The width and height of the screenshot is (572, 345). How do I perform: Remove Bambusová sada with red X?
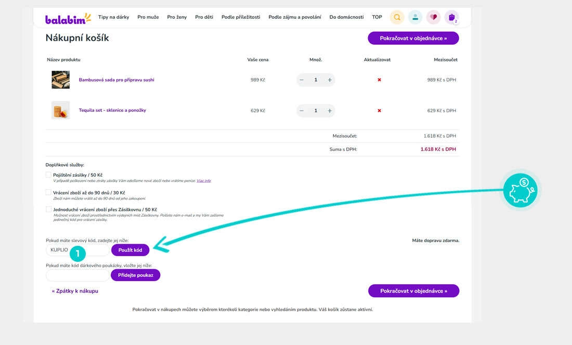(x=379, y=80)
